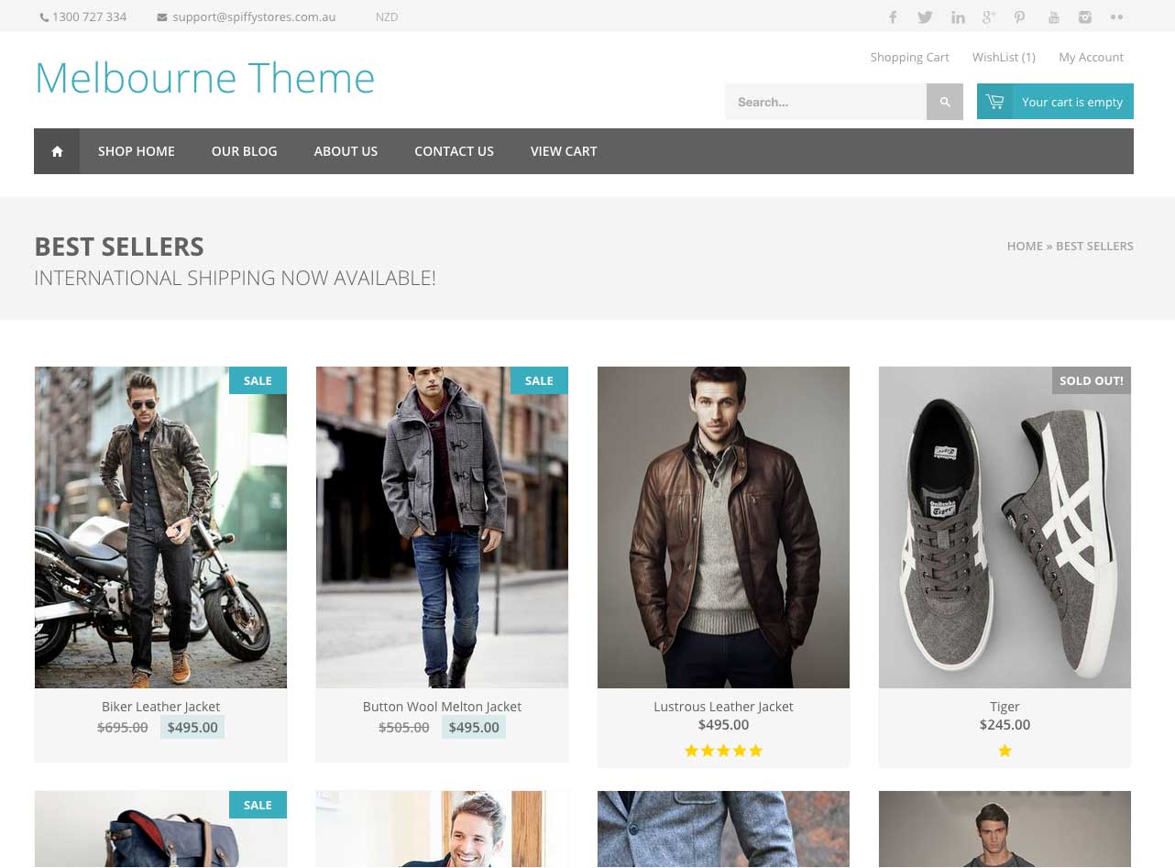The image size is (1175, 868).
Task: Open the 'Your cart is empty' cart button
Action: tap(1055, 102)
